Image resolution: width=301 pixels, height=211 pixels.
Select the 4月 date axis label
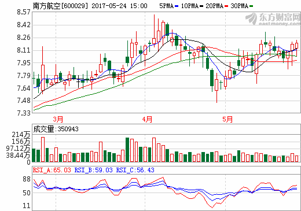pos(147,119)
